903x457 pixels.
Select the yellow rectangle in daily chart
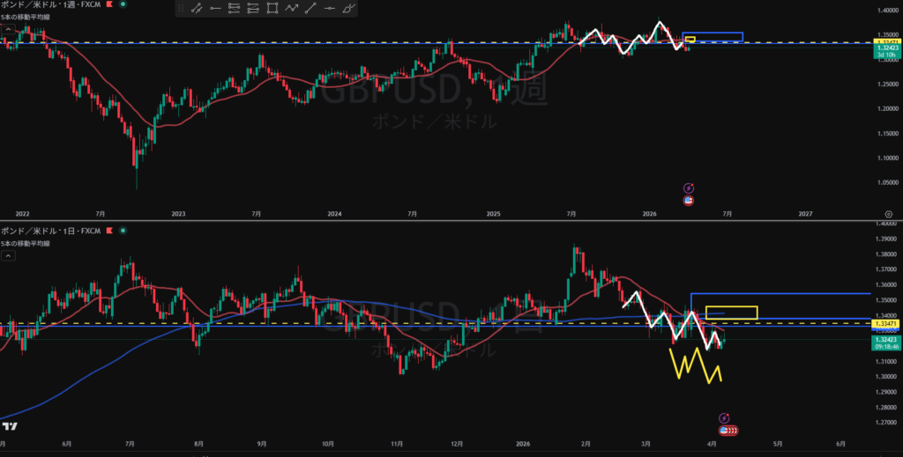coord(731,312)
